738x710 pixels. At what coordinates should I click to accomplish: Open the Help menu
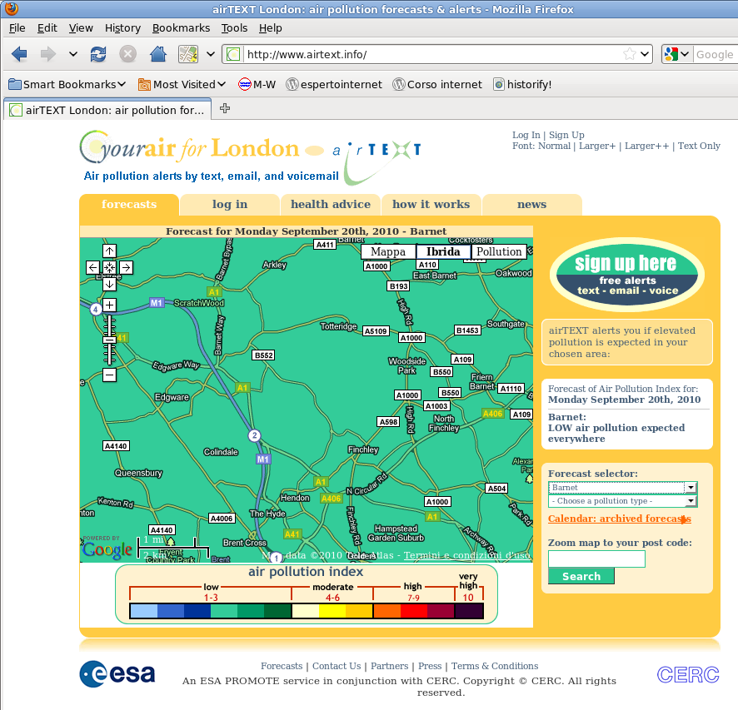point(270,28)
